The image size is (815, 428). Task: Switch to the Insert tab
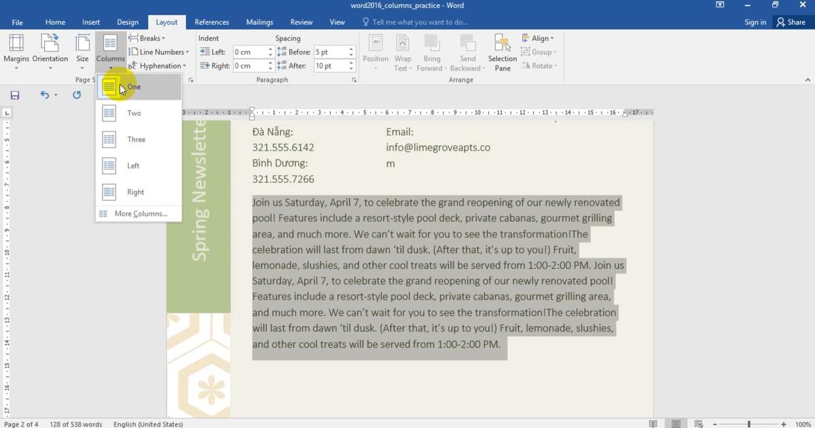coord(91,22)
